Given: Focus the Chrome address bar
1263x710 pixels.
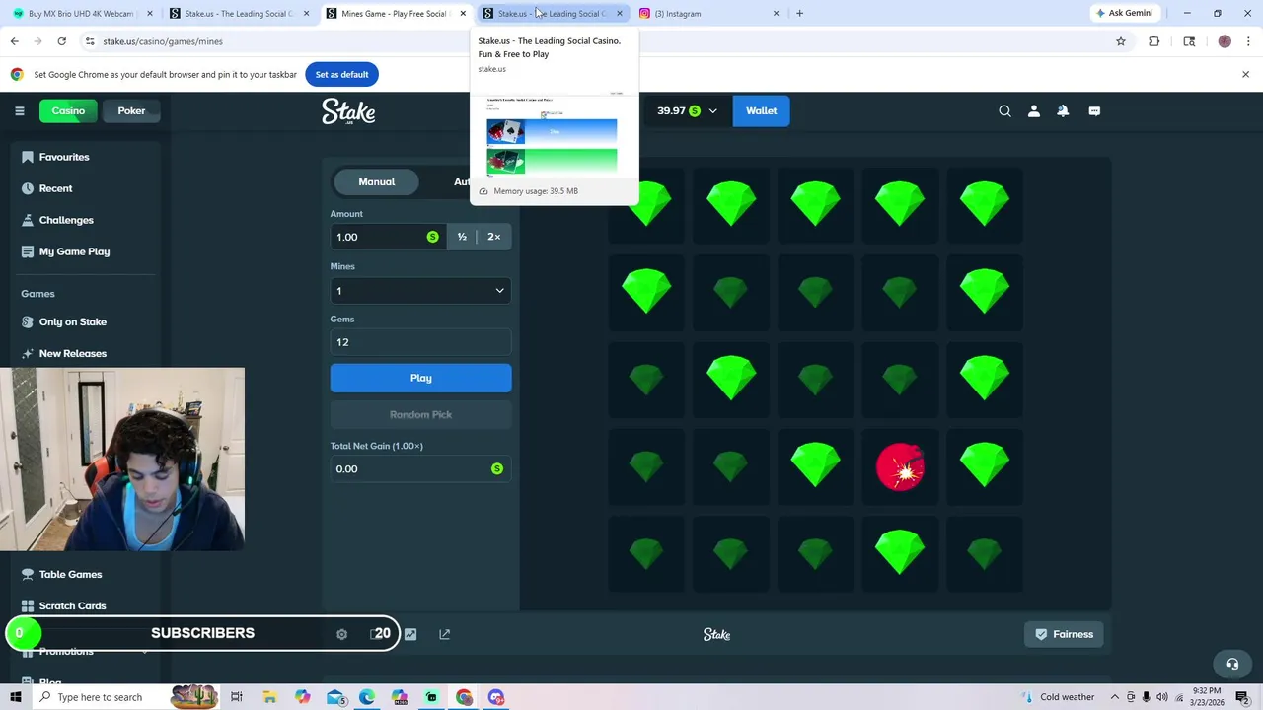Looking at the screenshot, I should (x=592, y=41).
